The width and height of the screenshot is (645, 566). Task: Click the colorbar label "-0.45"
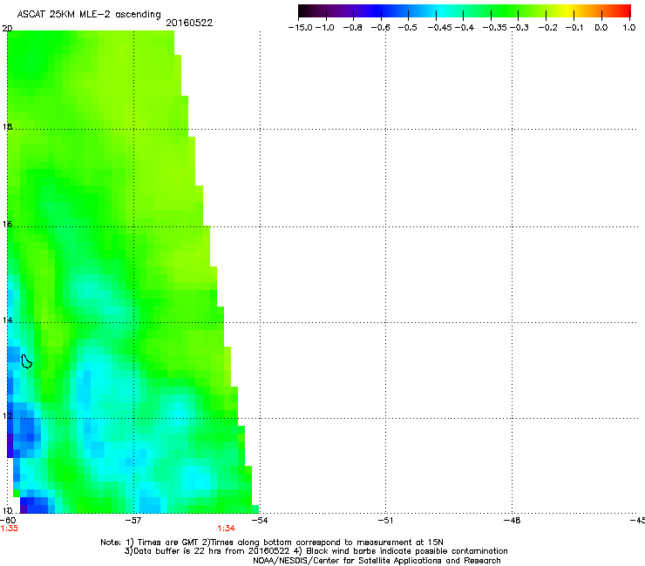440,28
